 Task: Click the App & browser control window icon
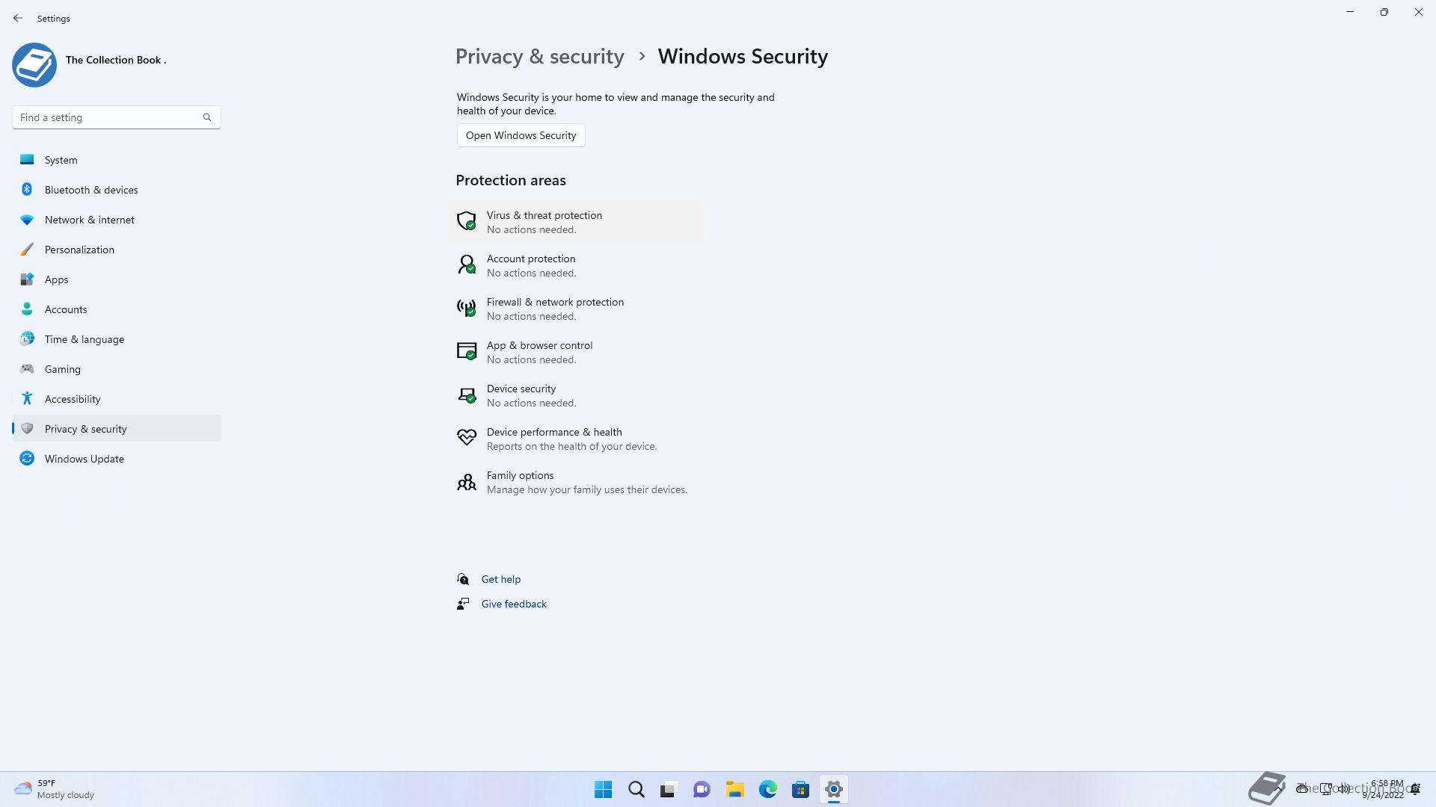point(466,351)
